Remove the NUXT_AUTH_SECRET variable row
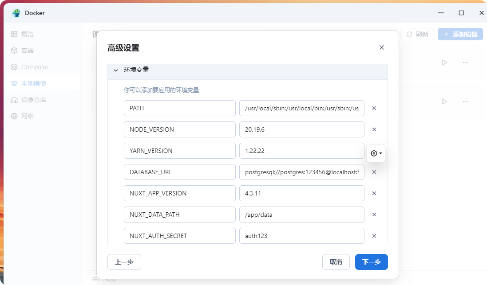The height and width of the screenshot is (285, 487). pyautogui.click(x=374, y=236)
